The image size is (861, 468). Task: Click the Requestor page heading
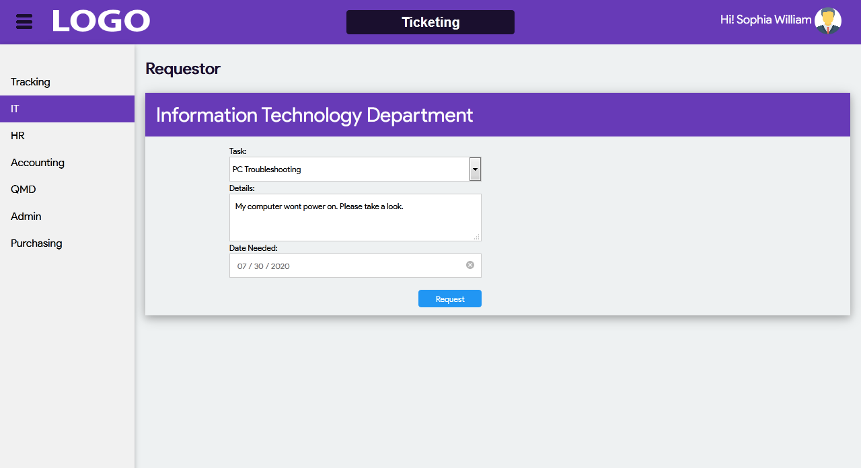pos(183,69)
